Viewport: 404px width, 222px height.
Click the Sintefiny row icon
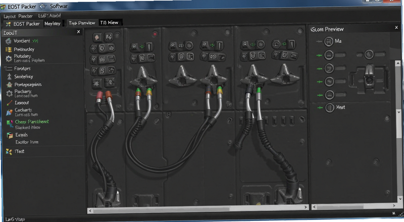coord(9,77)
